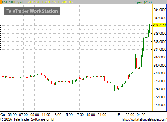
Task: Select the USD/HUF Spot title label
Action: pos(12,2)
